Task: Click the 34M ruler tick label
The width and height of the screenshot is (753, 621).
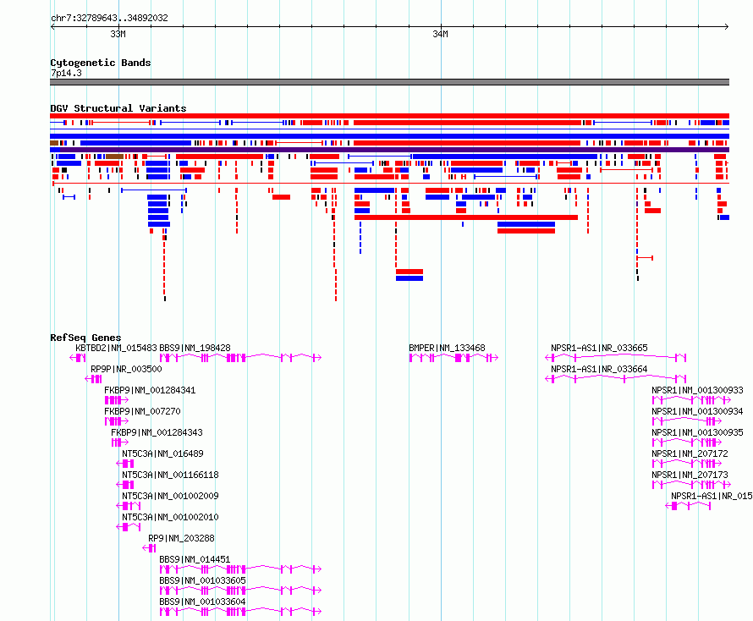Action: 440,34
